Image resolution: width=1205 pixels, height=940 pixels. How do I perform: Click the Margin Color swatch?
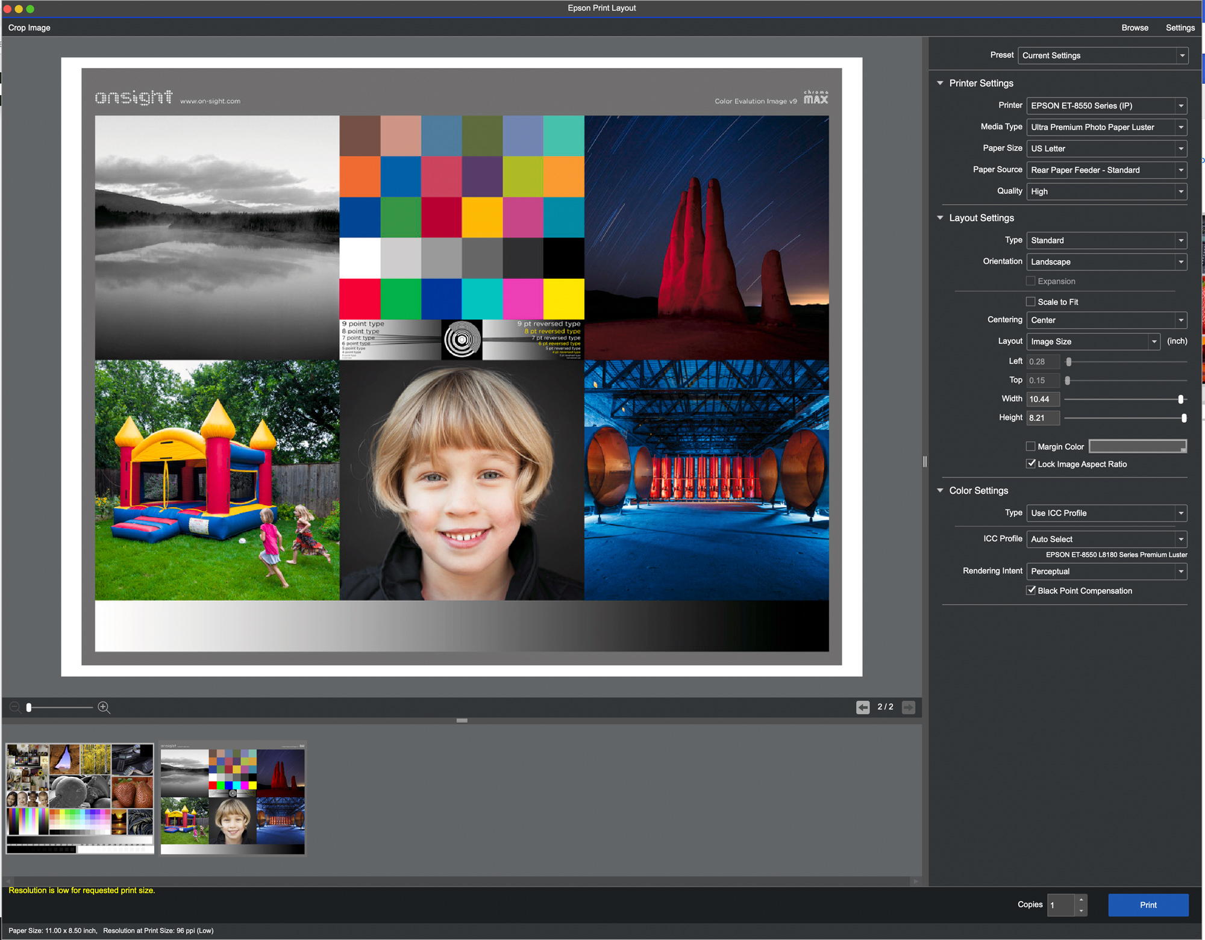click(1138, 447)
